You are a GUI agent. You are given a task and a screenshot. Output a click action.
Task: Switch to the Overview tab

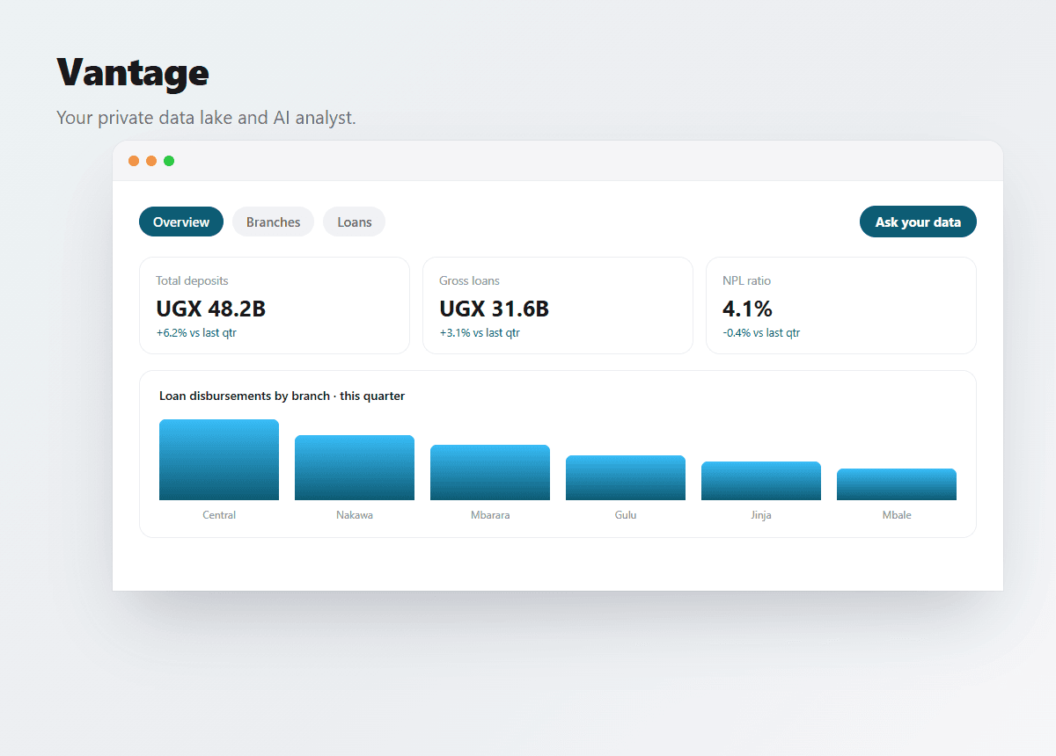181,222
